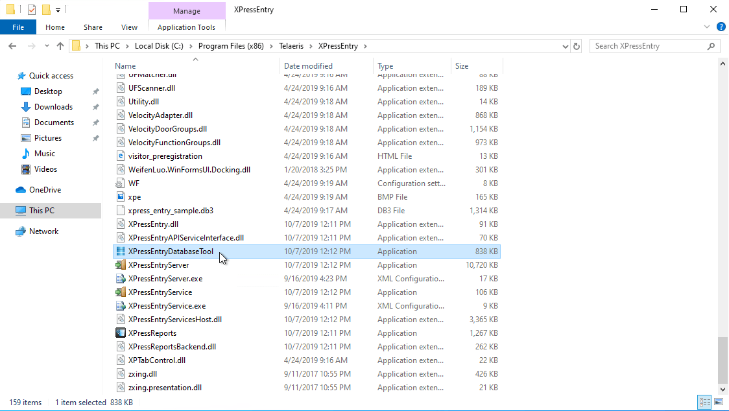Image resolution: width=729 pixels, height=411 pixels.
Task: Click the UFScanner.dll file icon
Action: [x=121, y=88]
